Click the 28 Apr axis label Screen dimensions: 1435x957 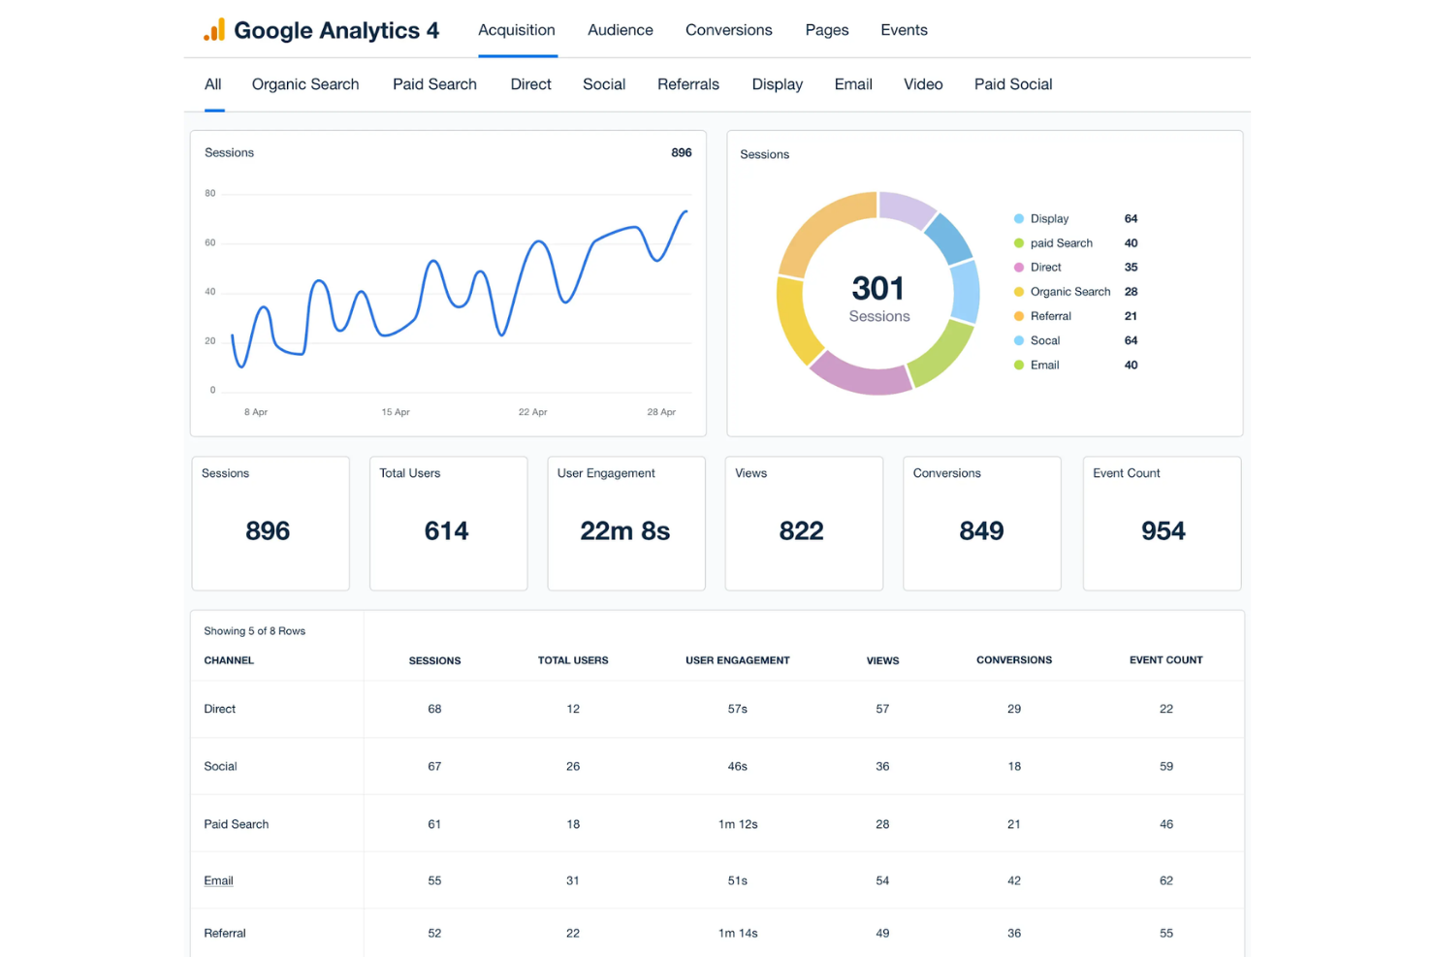click(x=661, y=412)
